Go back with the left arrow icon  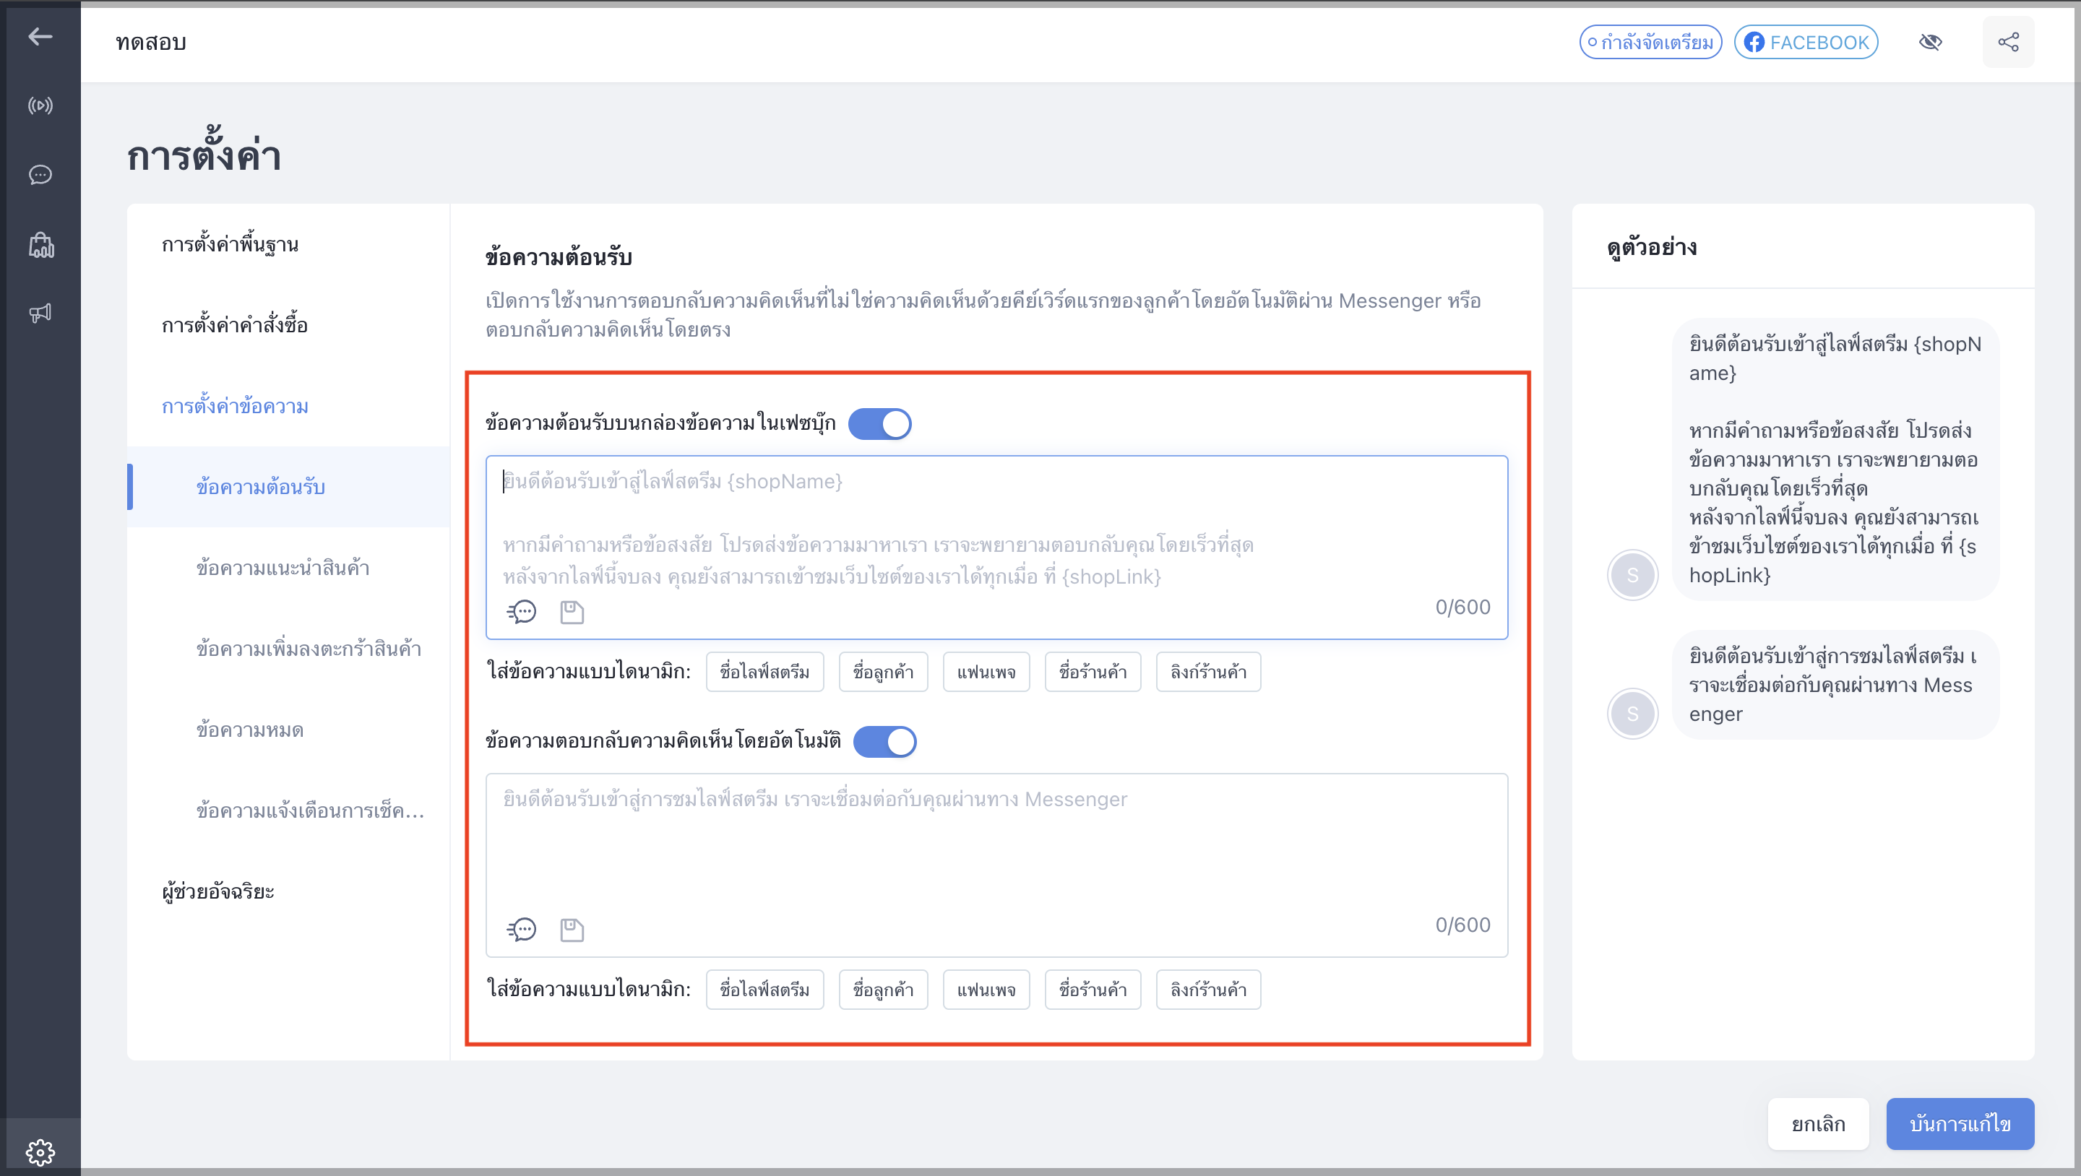(40, 36)
